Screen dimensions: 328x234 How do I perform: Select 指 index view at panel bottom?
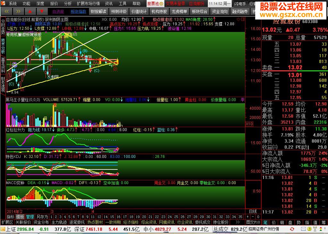coord(307,222)
